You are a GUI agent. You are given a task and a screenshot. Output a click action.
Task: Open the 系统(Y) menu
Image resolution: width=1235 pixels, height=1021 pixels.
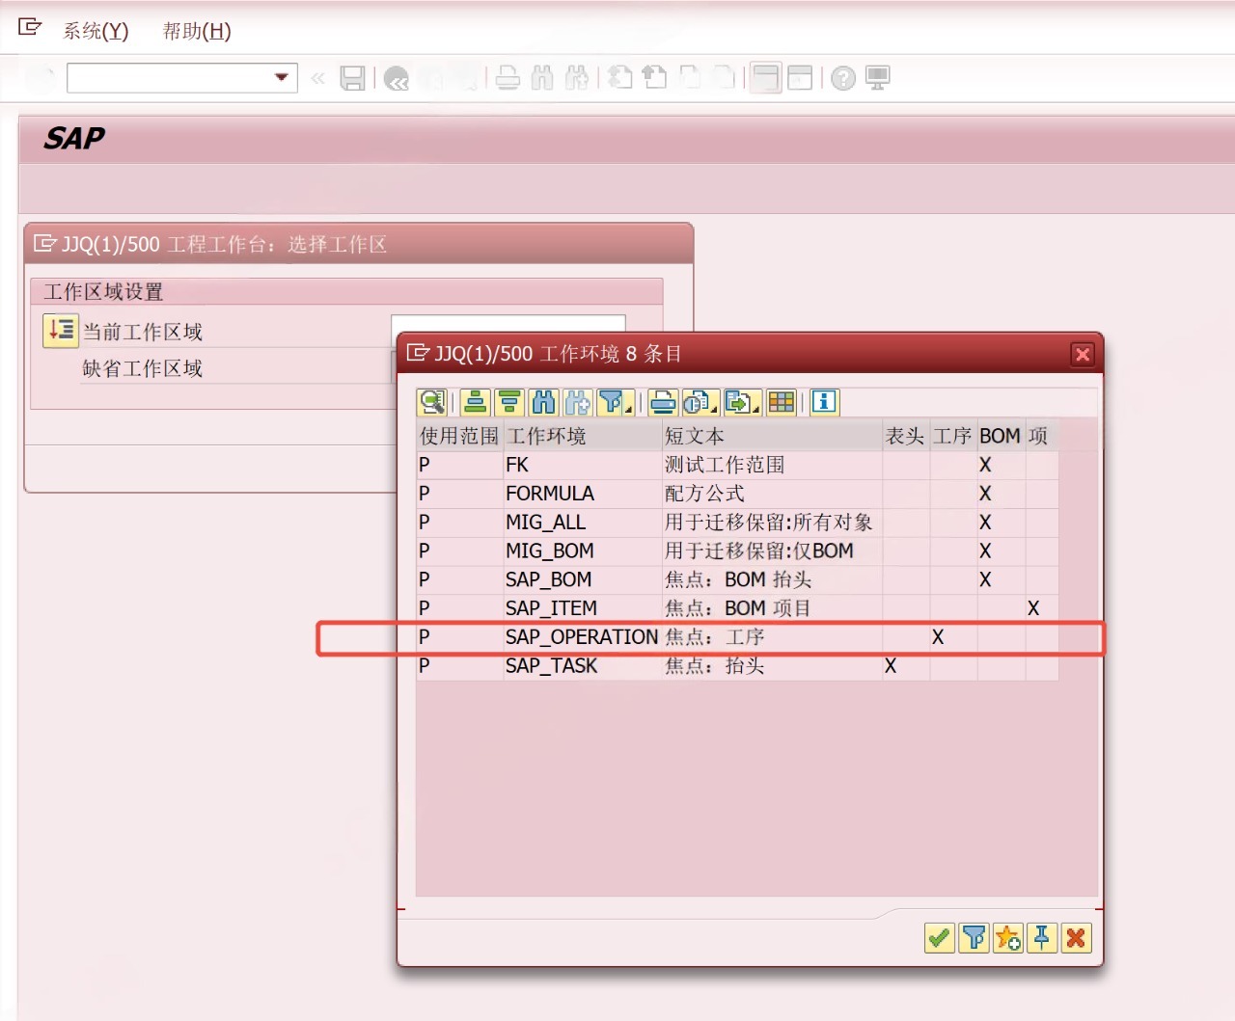96,31
